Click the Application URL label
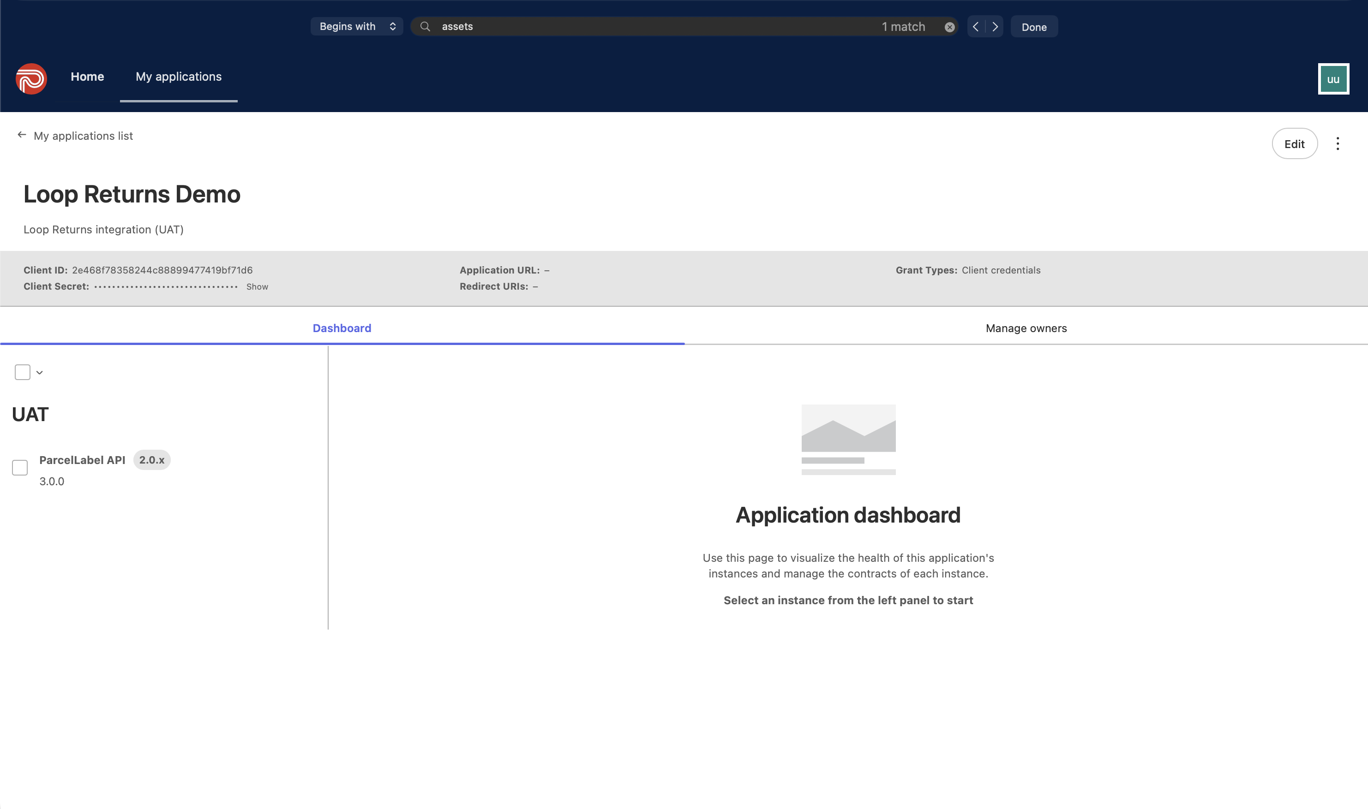 tap(500, 270)
